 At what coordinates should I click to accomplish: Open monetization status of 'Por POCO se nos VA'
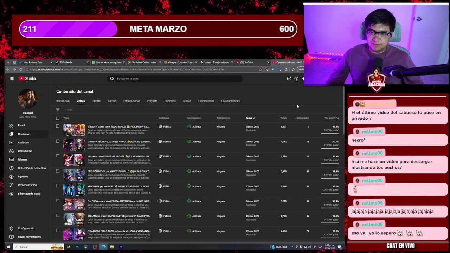[194, 201]
